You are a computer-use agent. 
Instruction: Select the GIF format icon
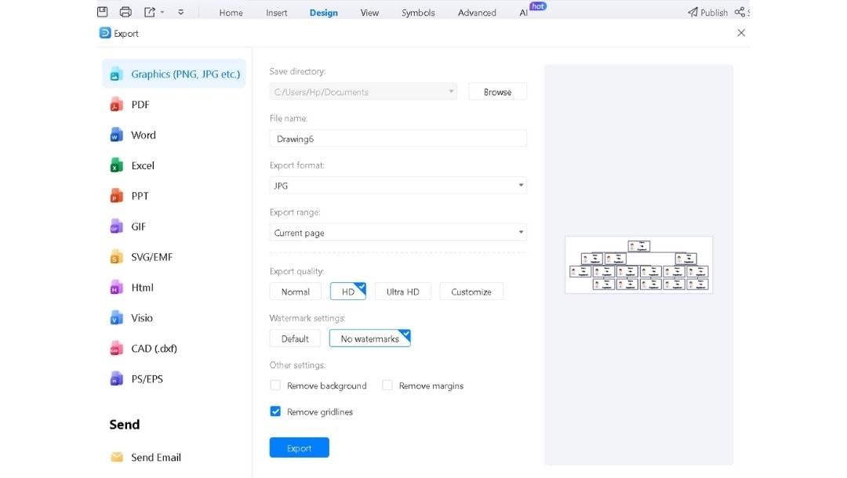coord(115,226)
